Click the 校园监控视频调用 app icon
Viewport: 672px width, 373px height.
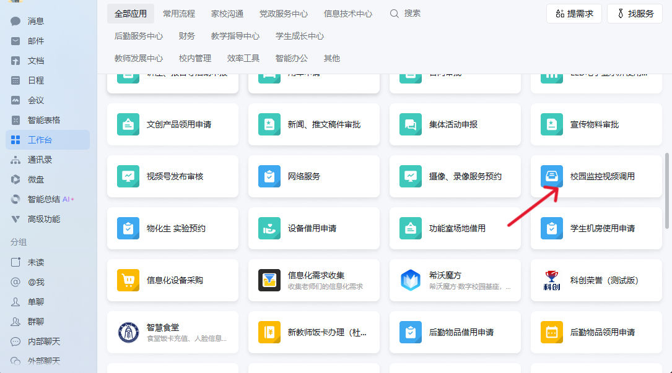pos(551,176)
